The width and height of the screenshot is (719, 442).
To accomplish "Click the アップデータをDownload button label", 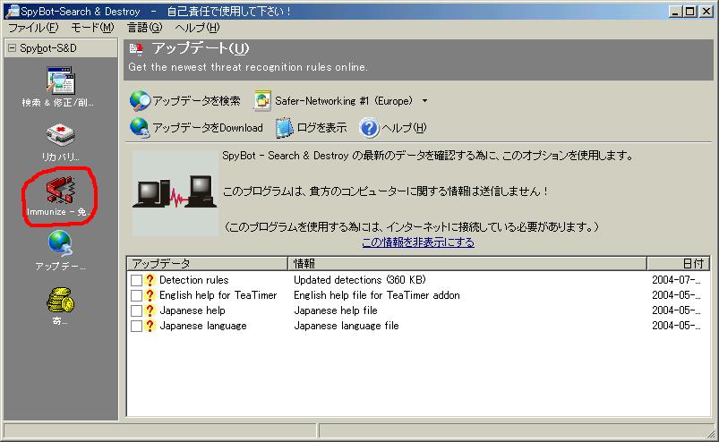I will tap(208, 128).
